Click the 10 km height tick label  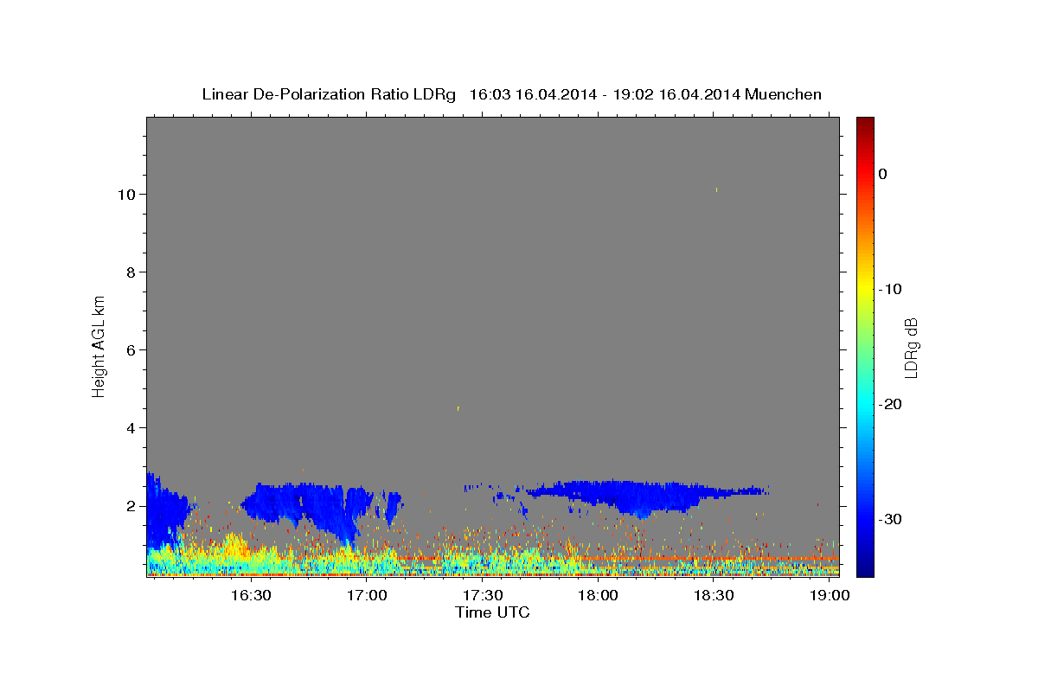point(125,194)
